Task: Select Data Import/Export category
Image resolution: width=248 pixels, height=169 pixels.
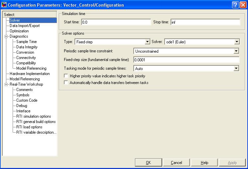Action: [25, 26]
